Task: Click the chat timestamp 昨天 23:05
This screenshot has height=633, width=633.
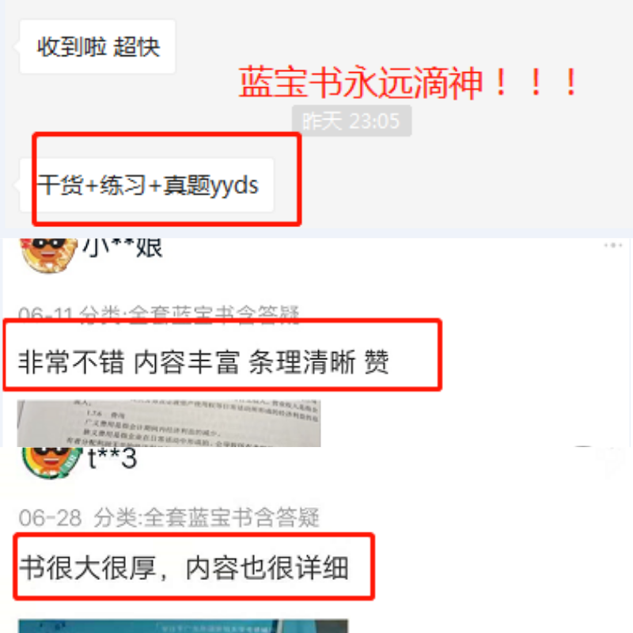Action: (351, 121)
